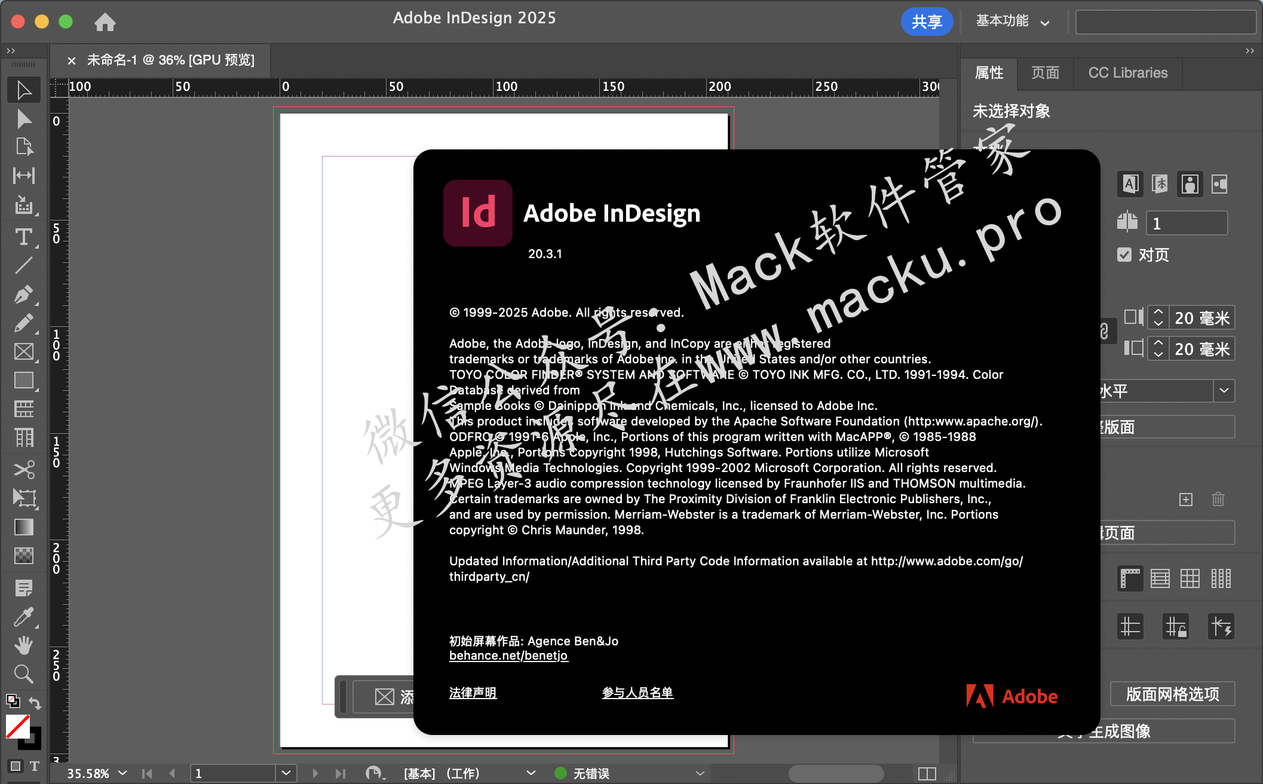Go to the first page arrow

[147, 773]
